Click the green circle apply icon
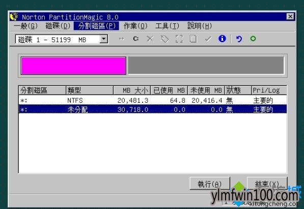This screenshot has height=209, width=304. [253, 39]
